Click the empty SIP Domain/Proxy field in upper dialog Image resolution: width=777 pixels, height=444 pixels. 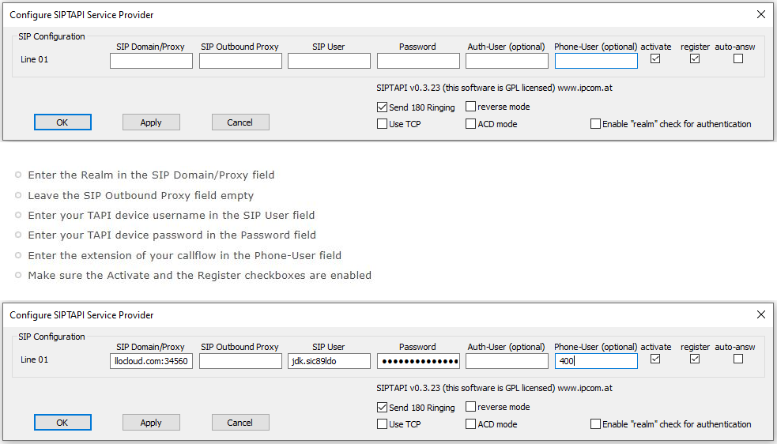tap(151, 61)
